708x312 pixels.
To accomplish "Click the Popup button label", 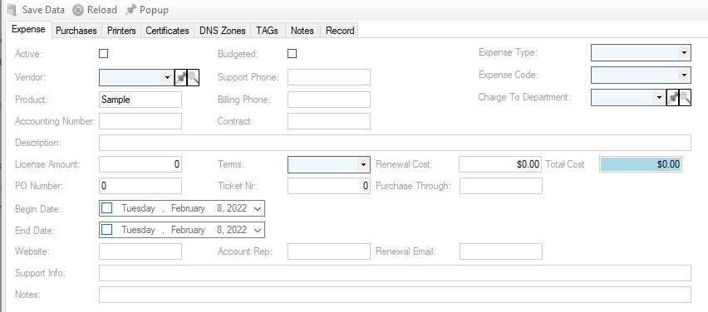I will tap(154, 10).
